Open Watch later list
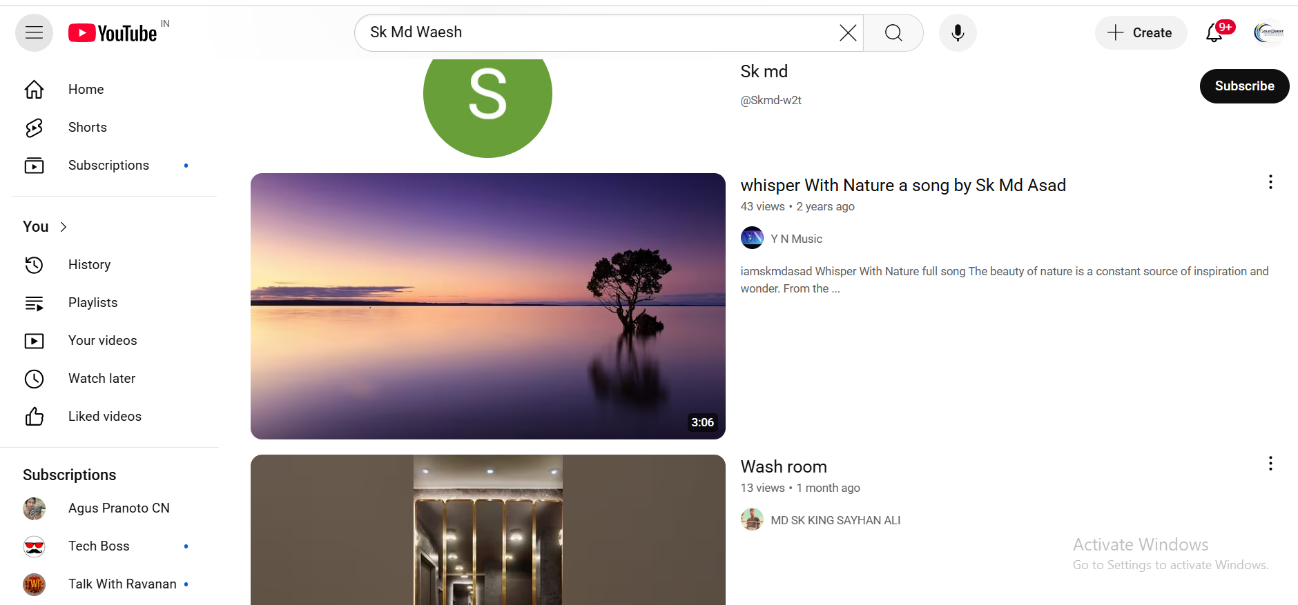This screenshot has height=605, width=1298. pyautogui.click(x=101, y=379)
